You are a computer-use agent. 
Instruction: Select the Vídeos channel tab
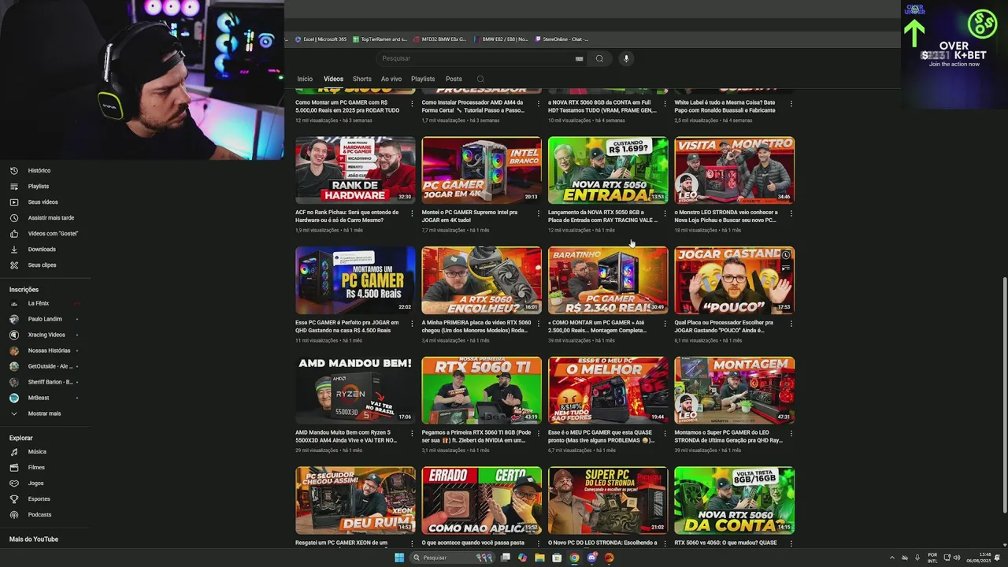pos(333,79)
